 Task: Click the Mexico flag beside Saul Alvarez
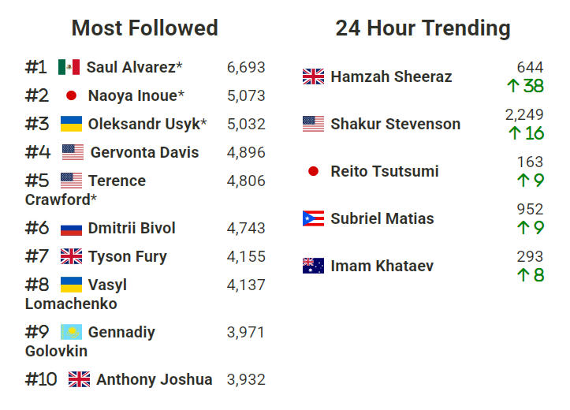point(69,67)
